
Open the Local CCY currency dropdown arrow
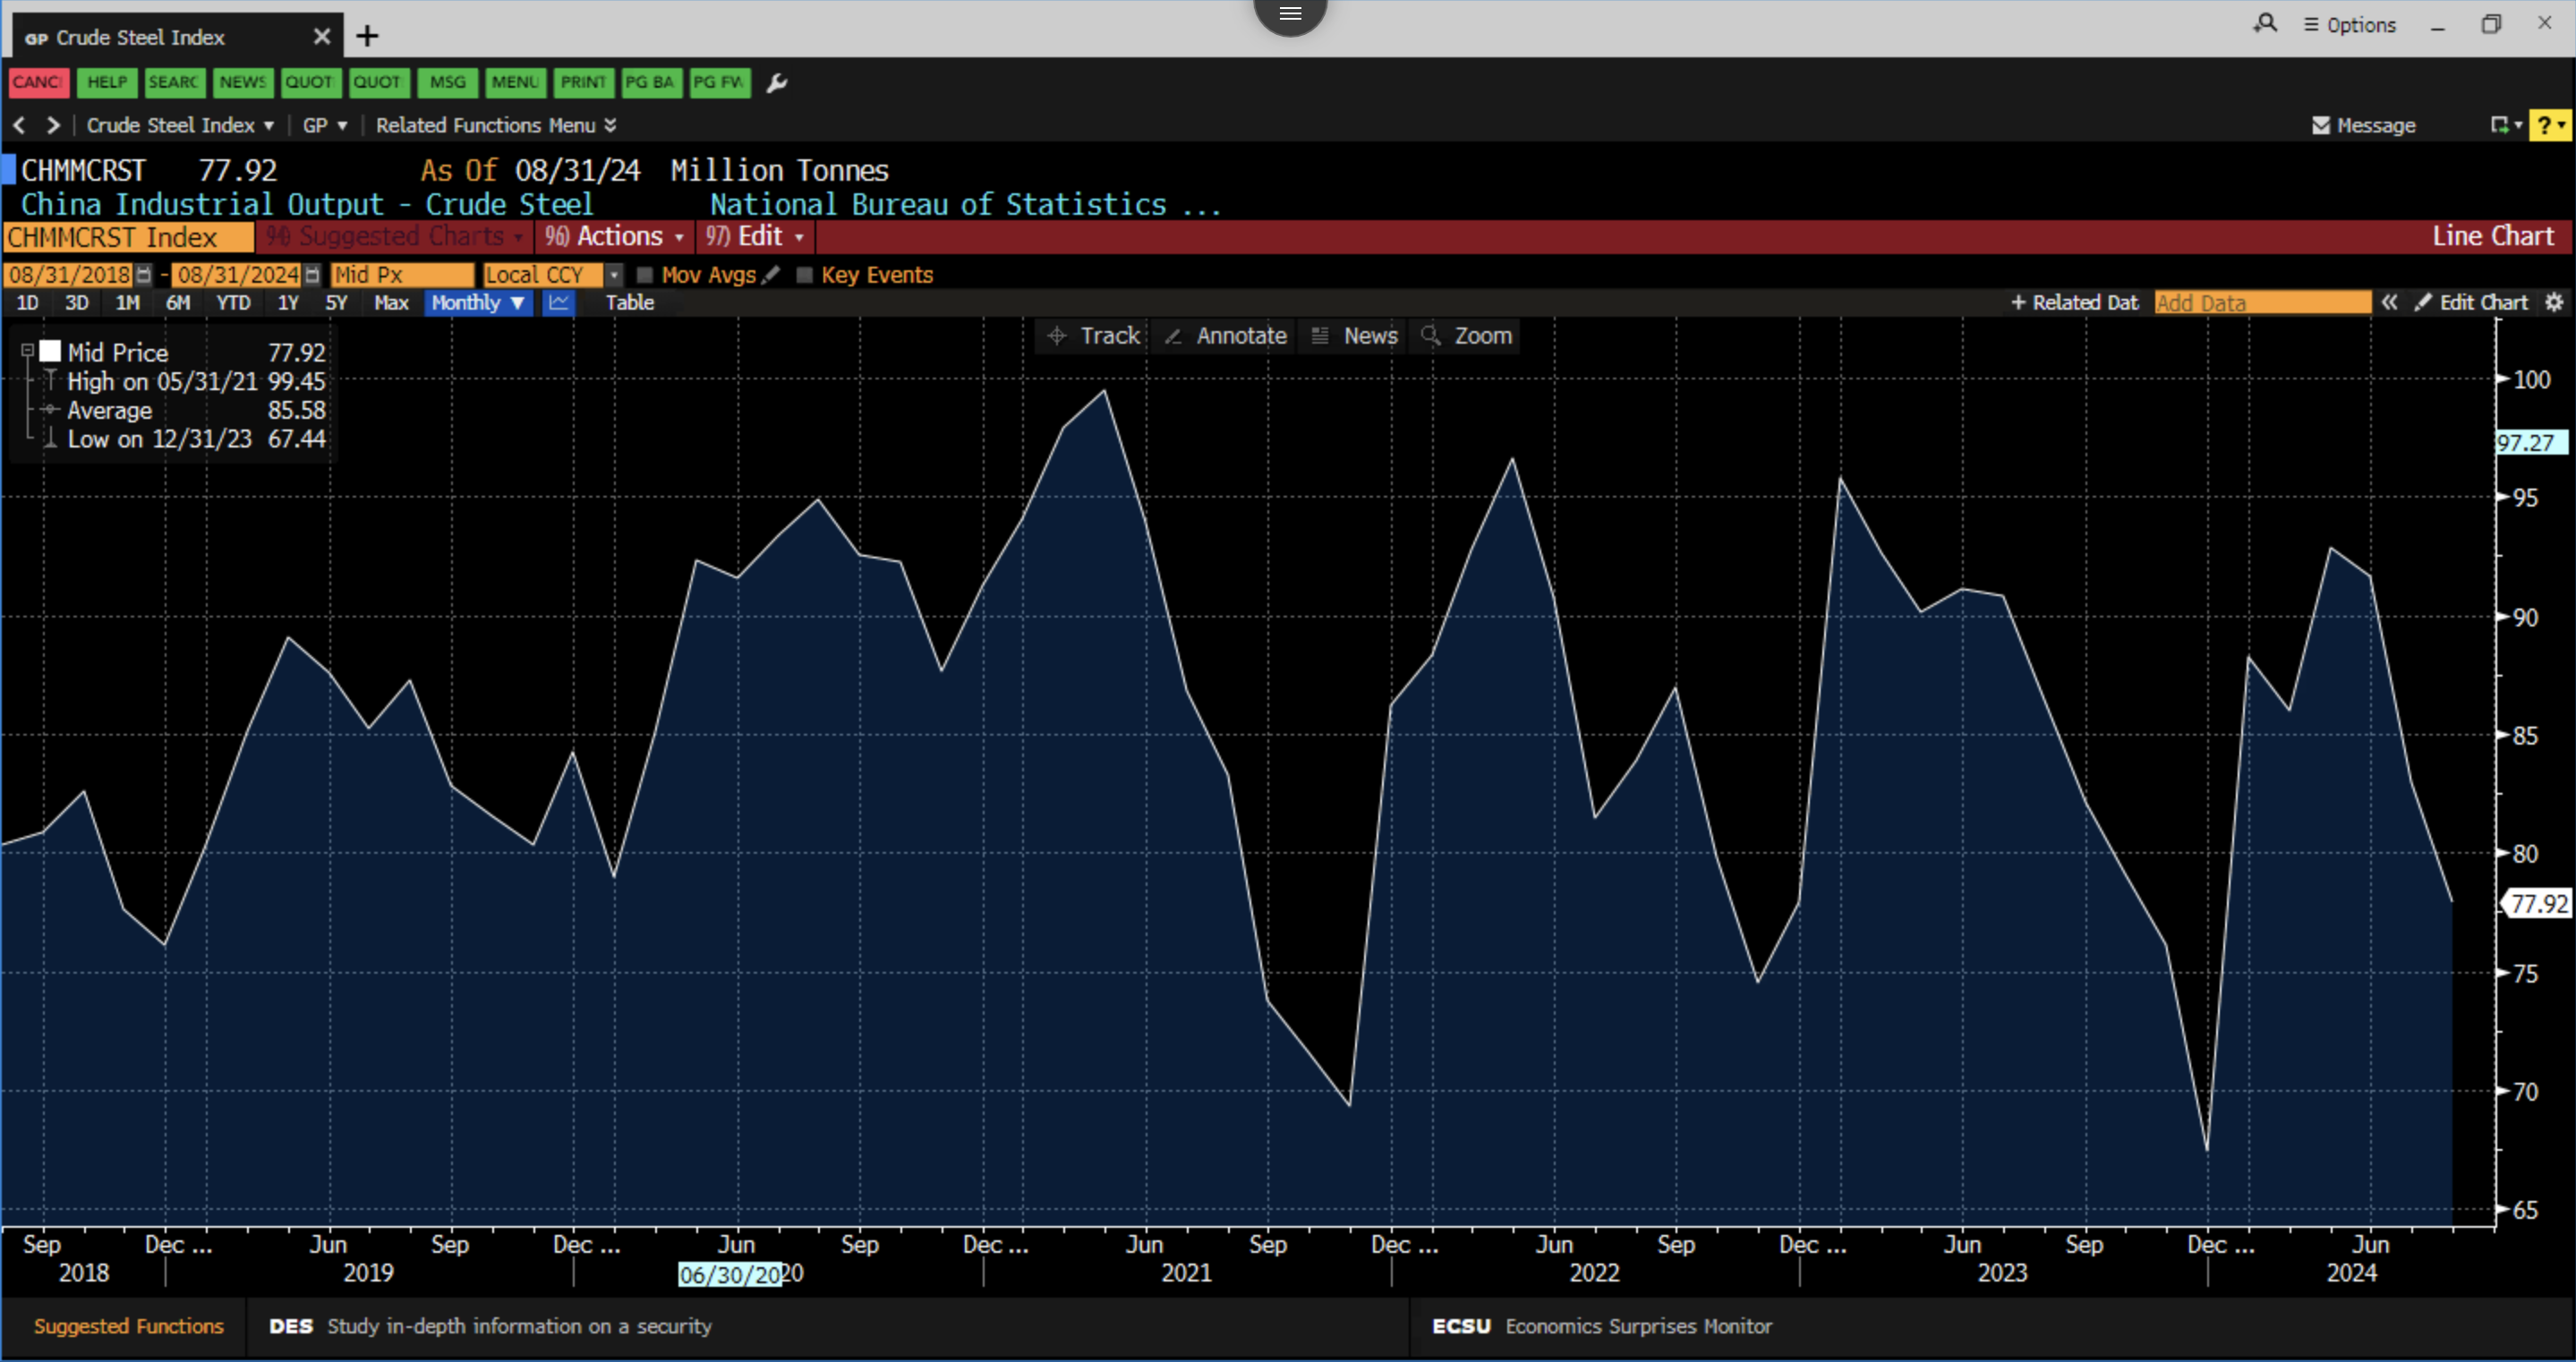614,275
